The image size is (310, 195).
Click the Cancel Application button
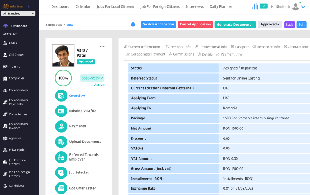click(x=195, y=25)
